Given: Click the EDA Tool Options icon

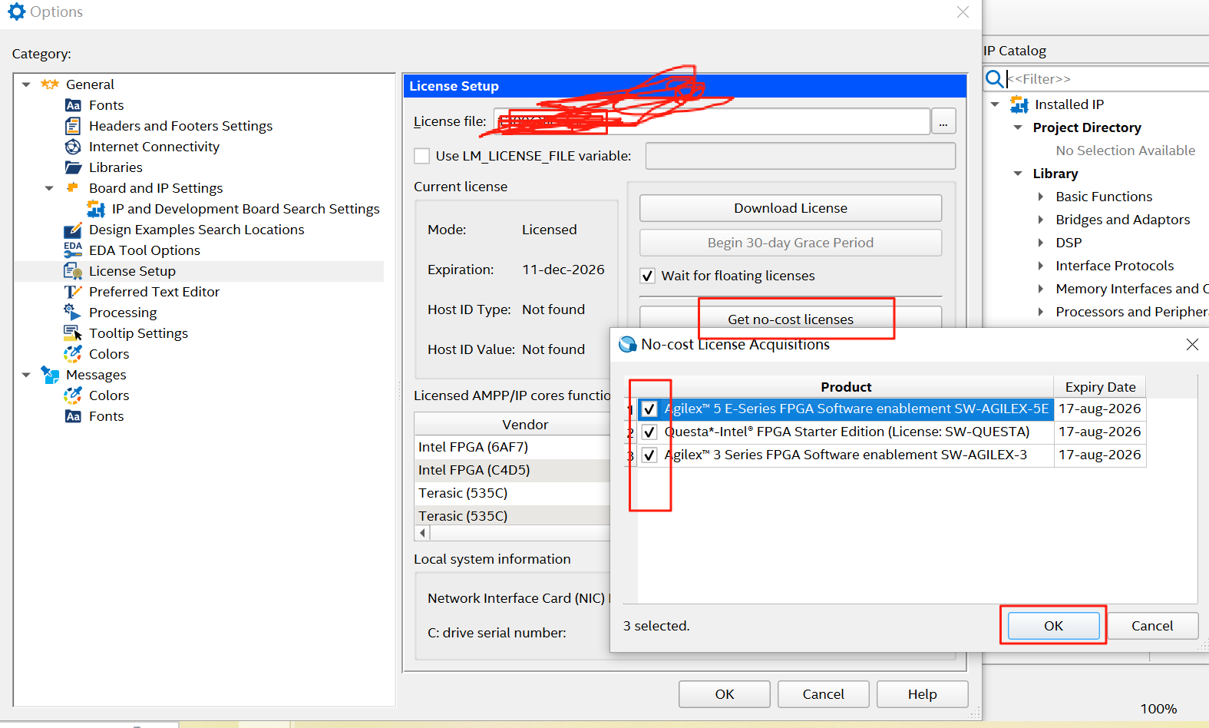Looking at the screenshot, I should (73, 250).
